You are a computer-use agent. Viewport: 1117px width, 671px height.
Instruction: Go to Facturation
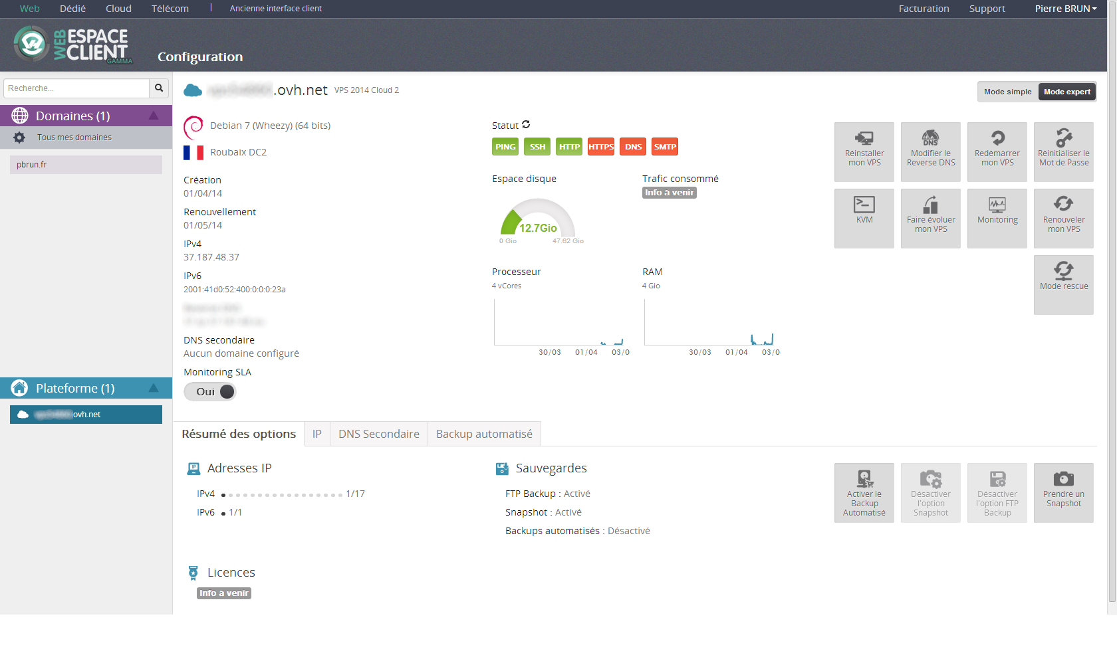coord(924,9)
